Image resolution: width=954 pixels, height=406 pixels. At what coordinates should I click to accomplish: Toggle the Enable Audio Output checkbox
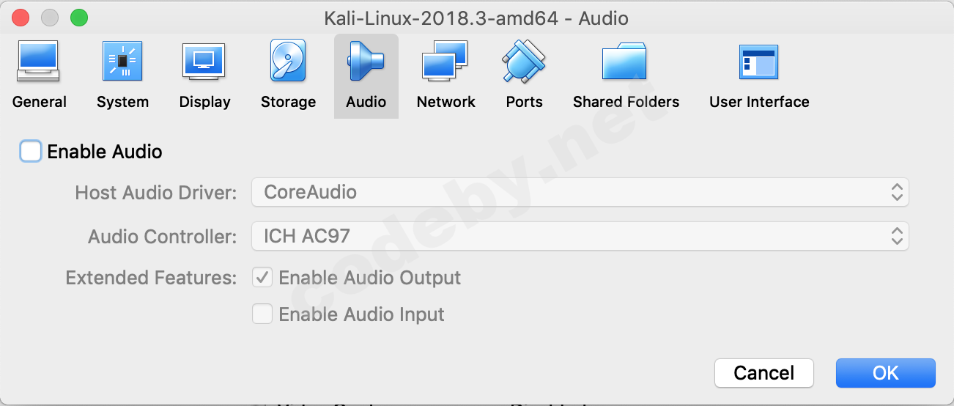[262, 278]
